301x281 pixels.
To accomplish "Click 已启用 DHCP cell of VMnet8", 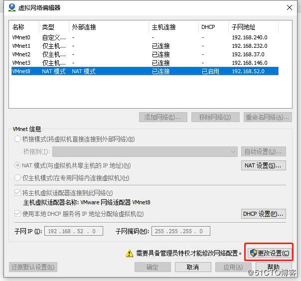I will 210,71.
